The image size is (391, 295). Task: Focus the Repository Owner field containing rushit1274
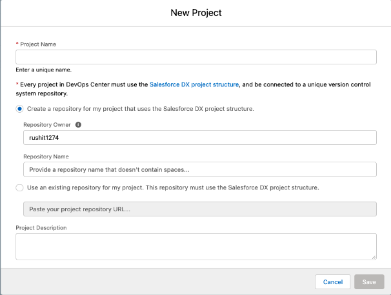(200, 137)
